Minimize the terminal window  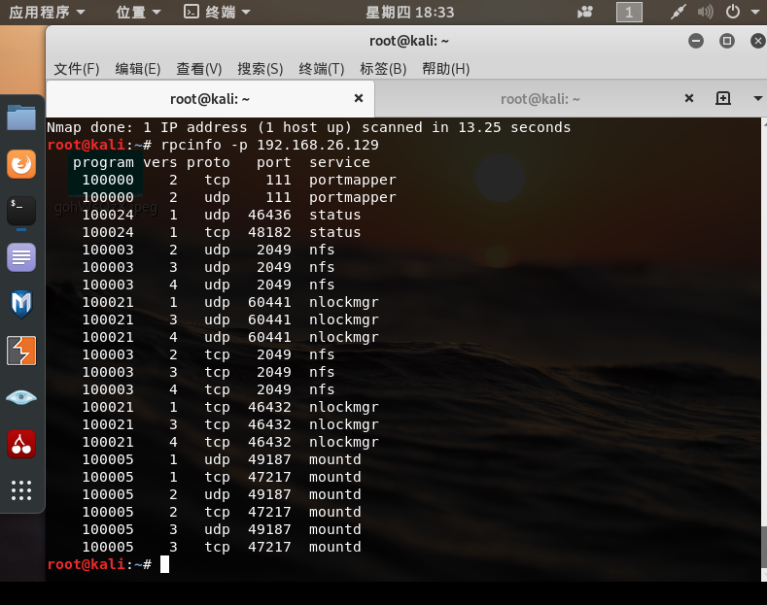pos(696,41)
